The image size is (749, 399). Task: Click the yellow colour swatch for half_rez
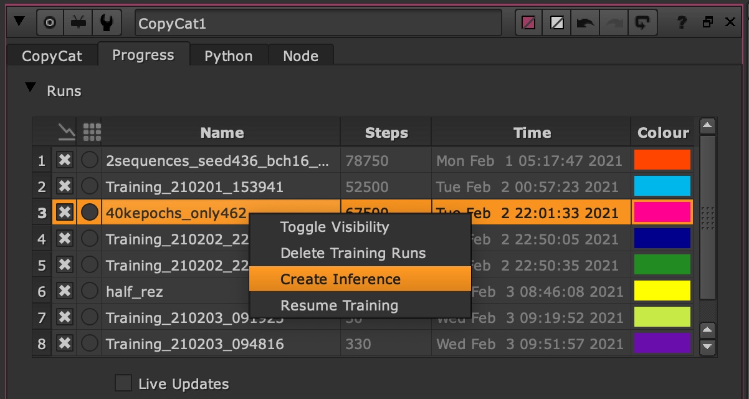click(x=662, y=291)
